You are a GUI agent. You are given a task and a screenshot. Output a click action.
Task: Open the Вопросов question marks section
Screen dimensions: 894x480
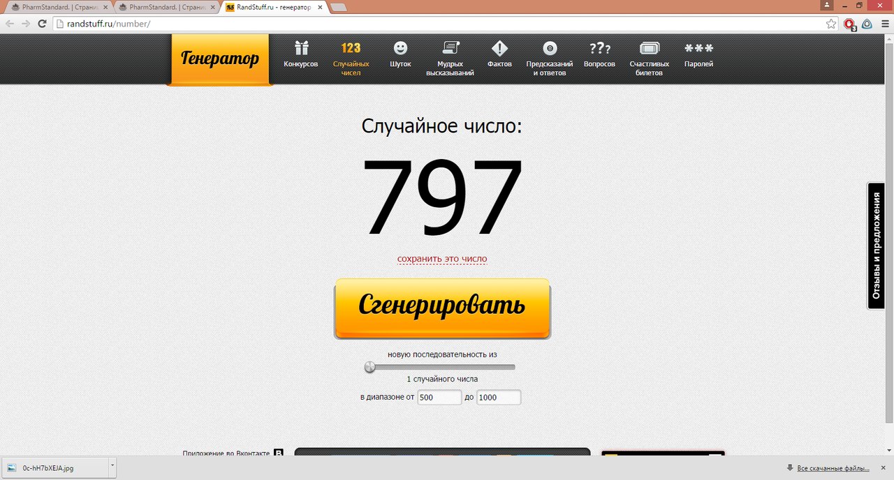point(599,49)
